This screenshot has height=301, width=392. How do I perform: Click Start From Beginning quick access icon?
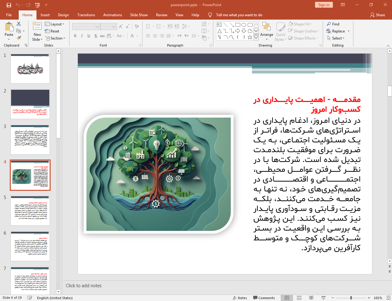point(38,5)
